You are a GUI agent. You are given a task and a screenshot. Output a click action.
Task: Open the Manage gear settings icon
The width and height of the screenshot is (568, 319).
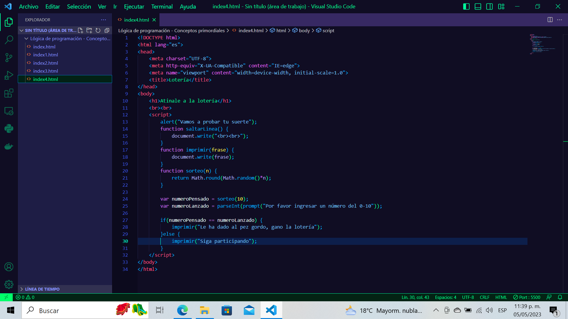coord(9,284)
